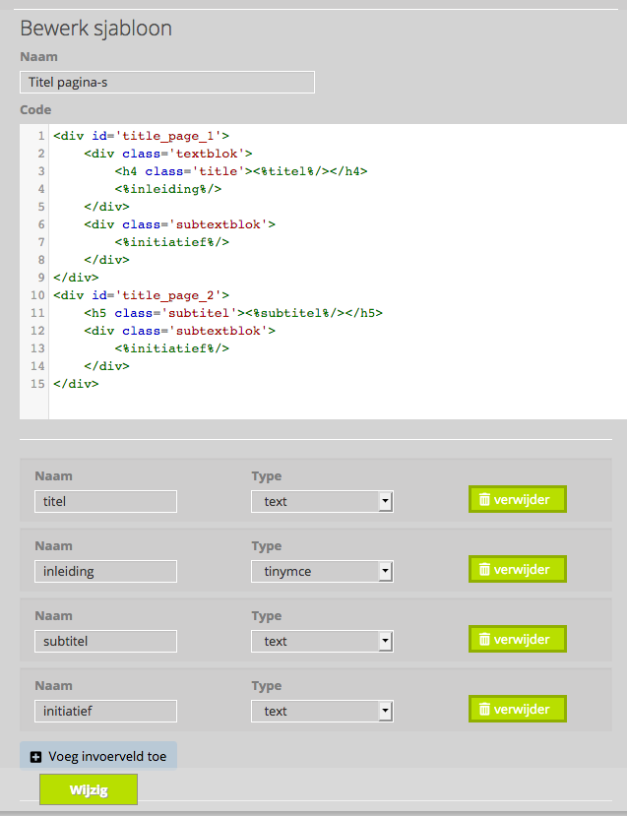Click the plus icon beside Voeg invoerveld toe
This screenshot has height=816, width=627.
tap(36, 757)
